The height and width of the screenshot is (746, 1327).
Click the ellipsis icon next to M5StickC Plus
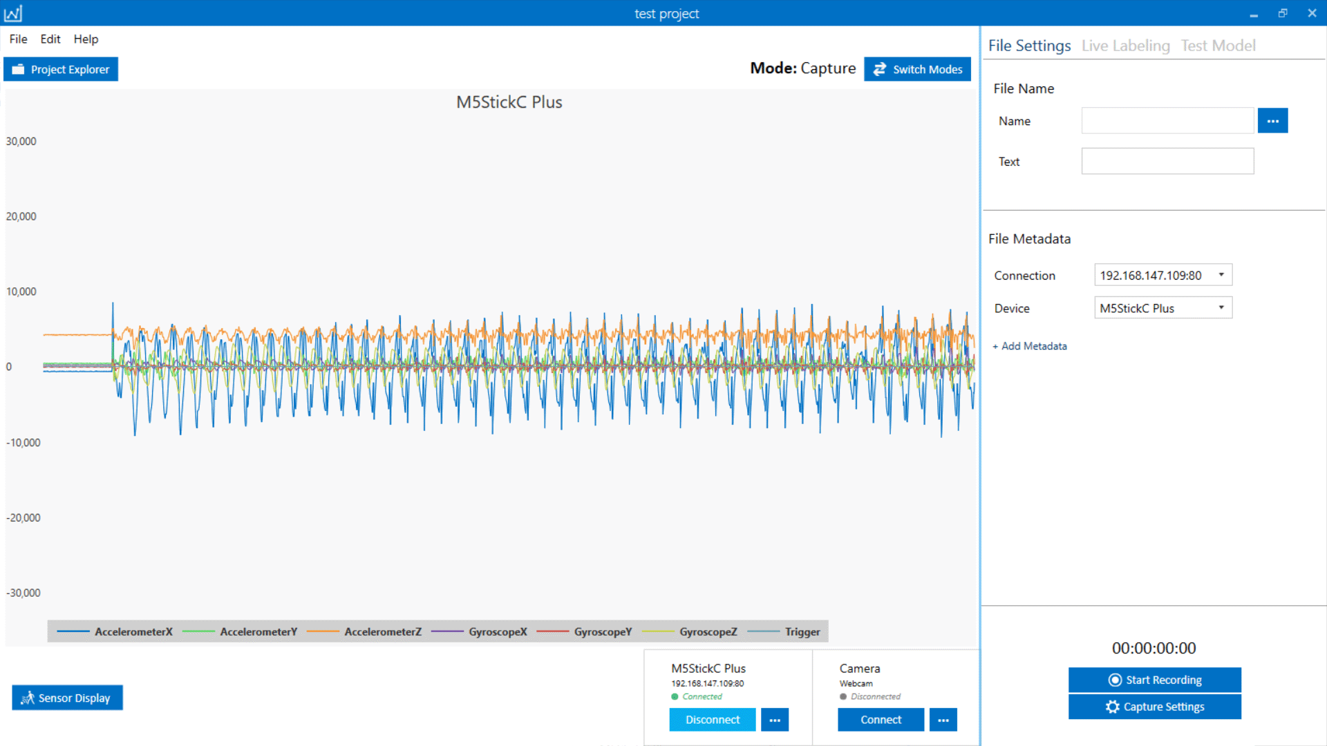pyautogui.click(x=775, y=720)
